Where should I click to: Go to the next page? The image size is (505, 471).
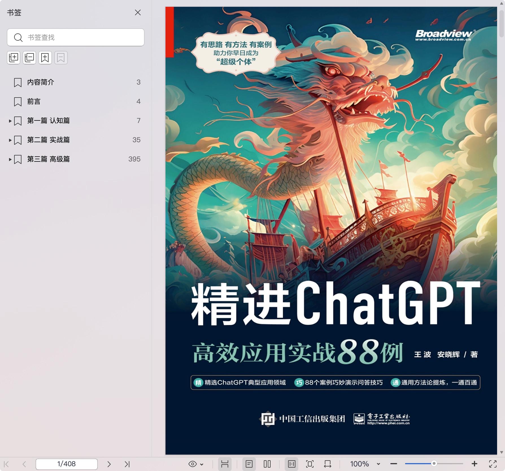[109, 464]
